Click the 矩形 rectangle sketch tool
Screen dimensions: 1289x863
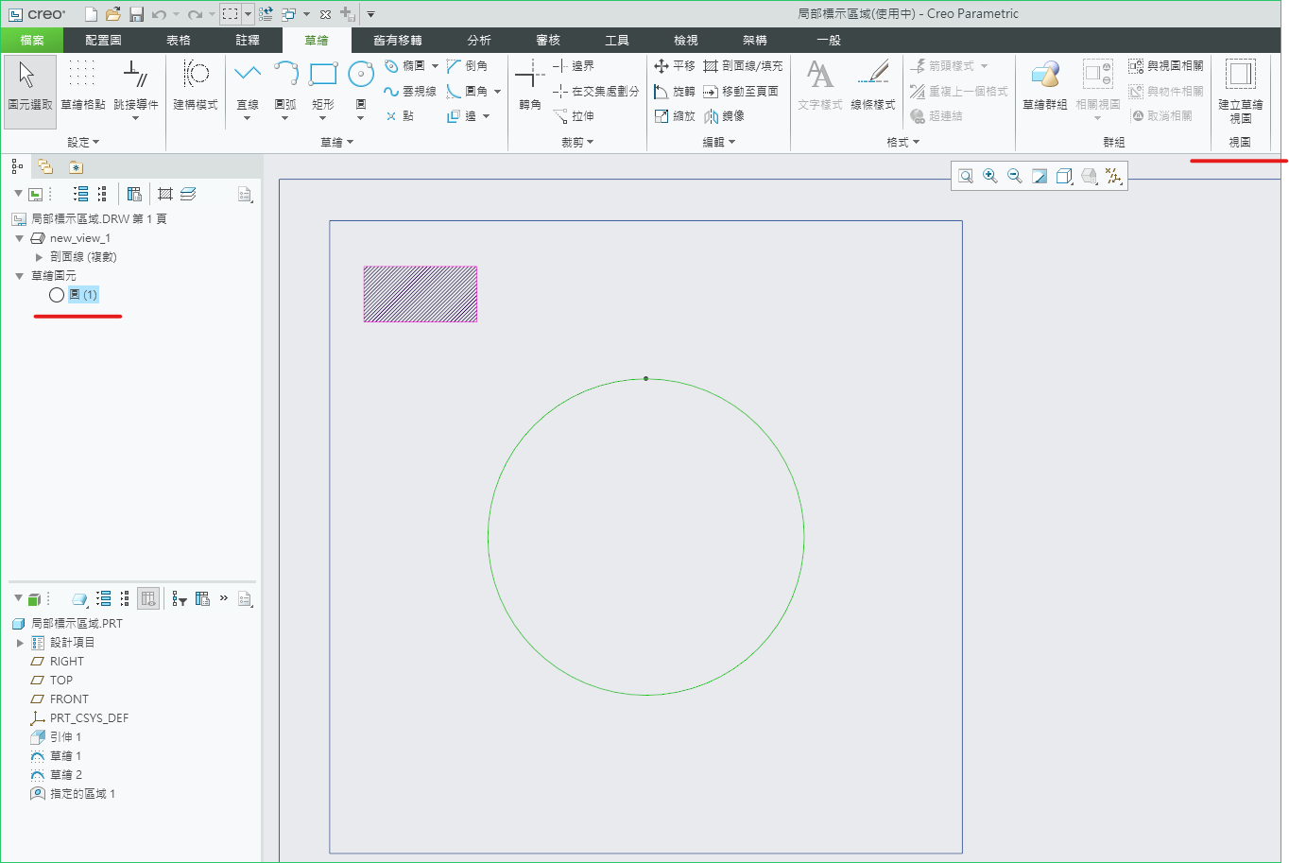(323, 75)
